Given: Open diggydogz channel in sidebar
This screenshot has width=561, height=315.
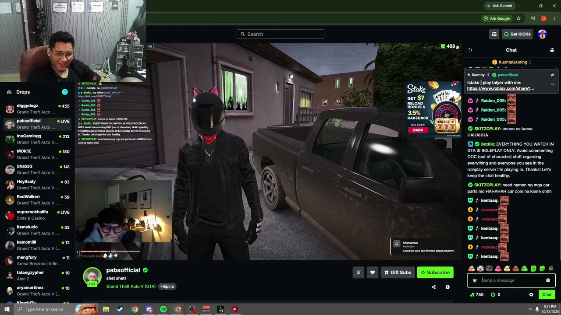Looking at the screenshot, I should point(37,109).
